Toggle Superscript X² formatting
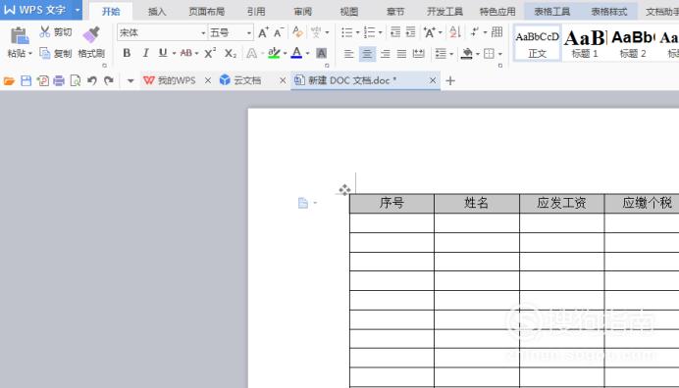The width and height of the screenshot is (679, 388). point(210,53)
